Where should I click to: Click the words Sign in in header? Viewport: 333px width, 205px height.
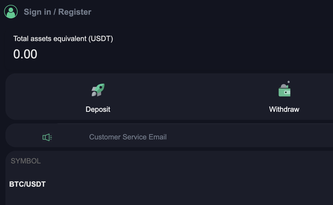tap(37, 12)
